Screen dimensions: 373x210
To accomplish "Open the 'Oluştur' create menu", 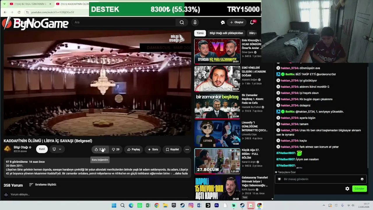I will [237, 22].
